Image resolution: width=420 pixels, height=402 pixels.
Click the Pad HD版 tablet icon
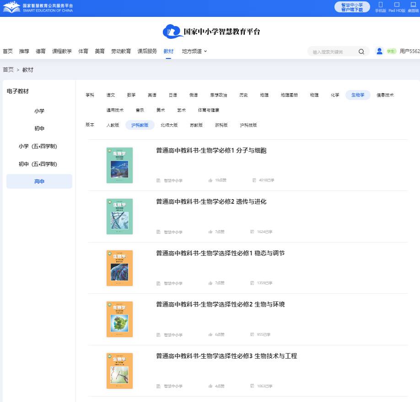click(396, 5)
